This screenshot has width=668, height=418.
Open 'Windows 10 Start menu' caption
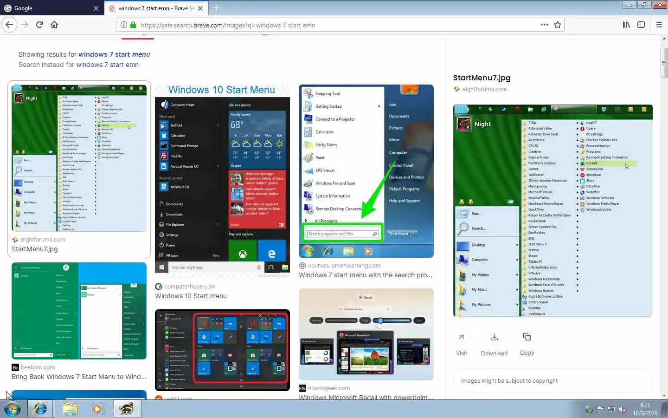pyautogui.click(x=191, y=296)
